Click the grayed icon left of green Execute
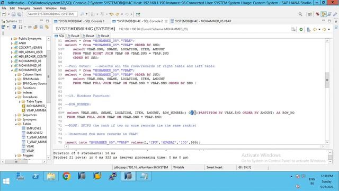This screenshot has width=339, height=191. (x=293, y=29)
